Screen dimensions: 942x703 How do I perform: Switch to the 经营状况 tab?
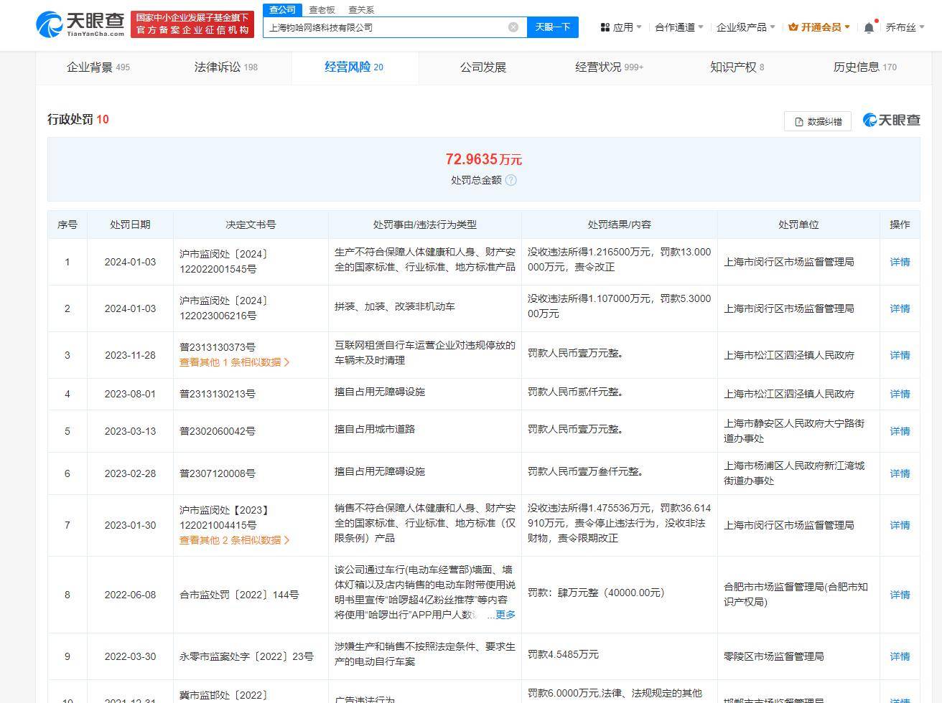pyautogui.click(x=610, y=67)
